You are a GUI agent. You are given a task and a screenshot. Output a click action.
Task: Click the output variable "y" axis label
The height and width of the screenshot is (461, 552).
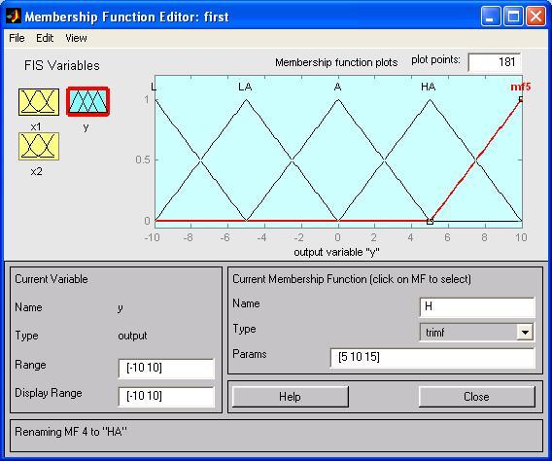[x=336, y=252]
